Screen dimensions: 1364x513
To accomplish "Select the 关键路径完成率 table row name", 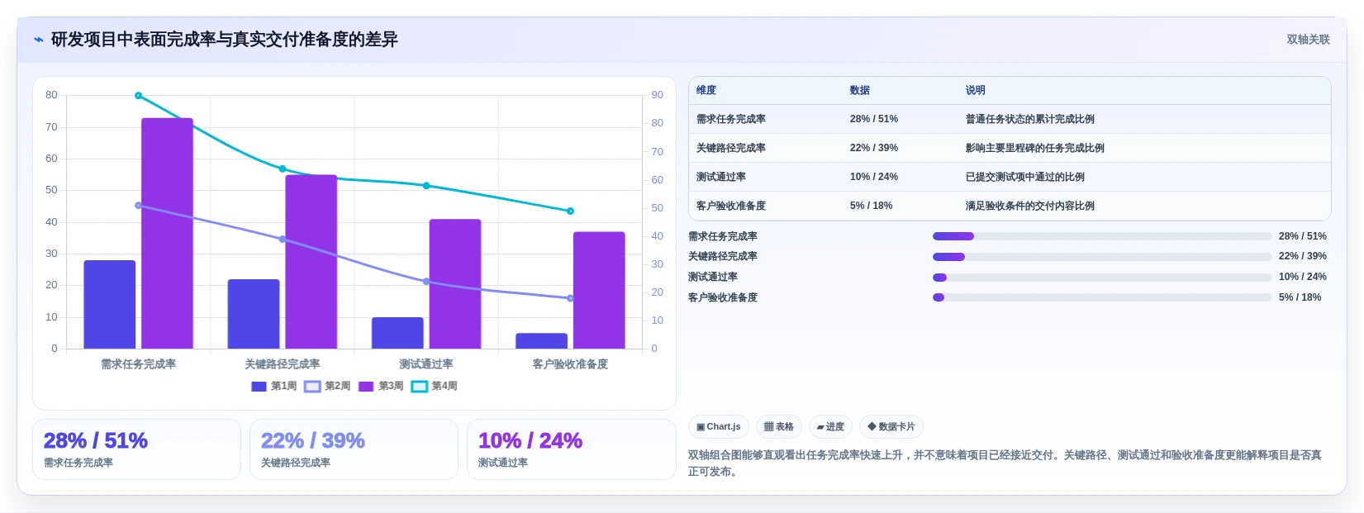I will pos(731,148).
